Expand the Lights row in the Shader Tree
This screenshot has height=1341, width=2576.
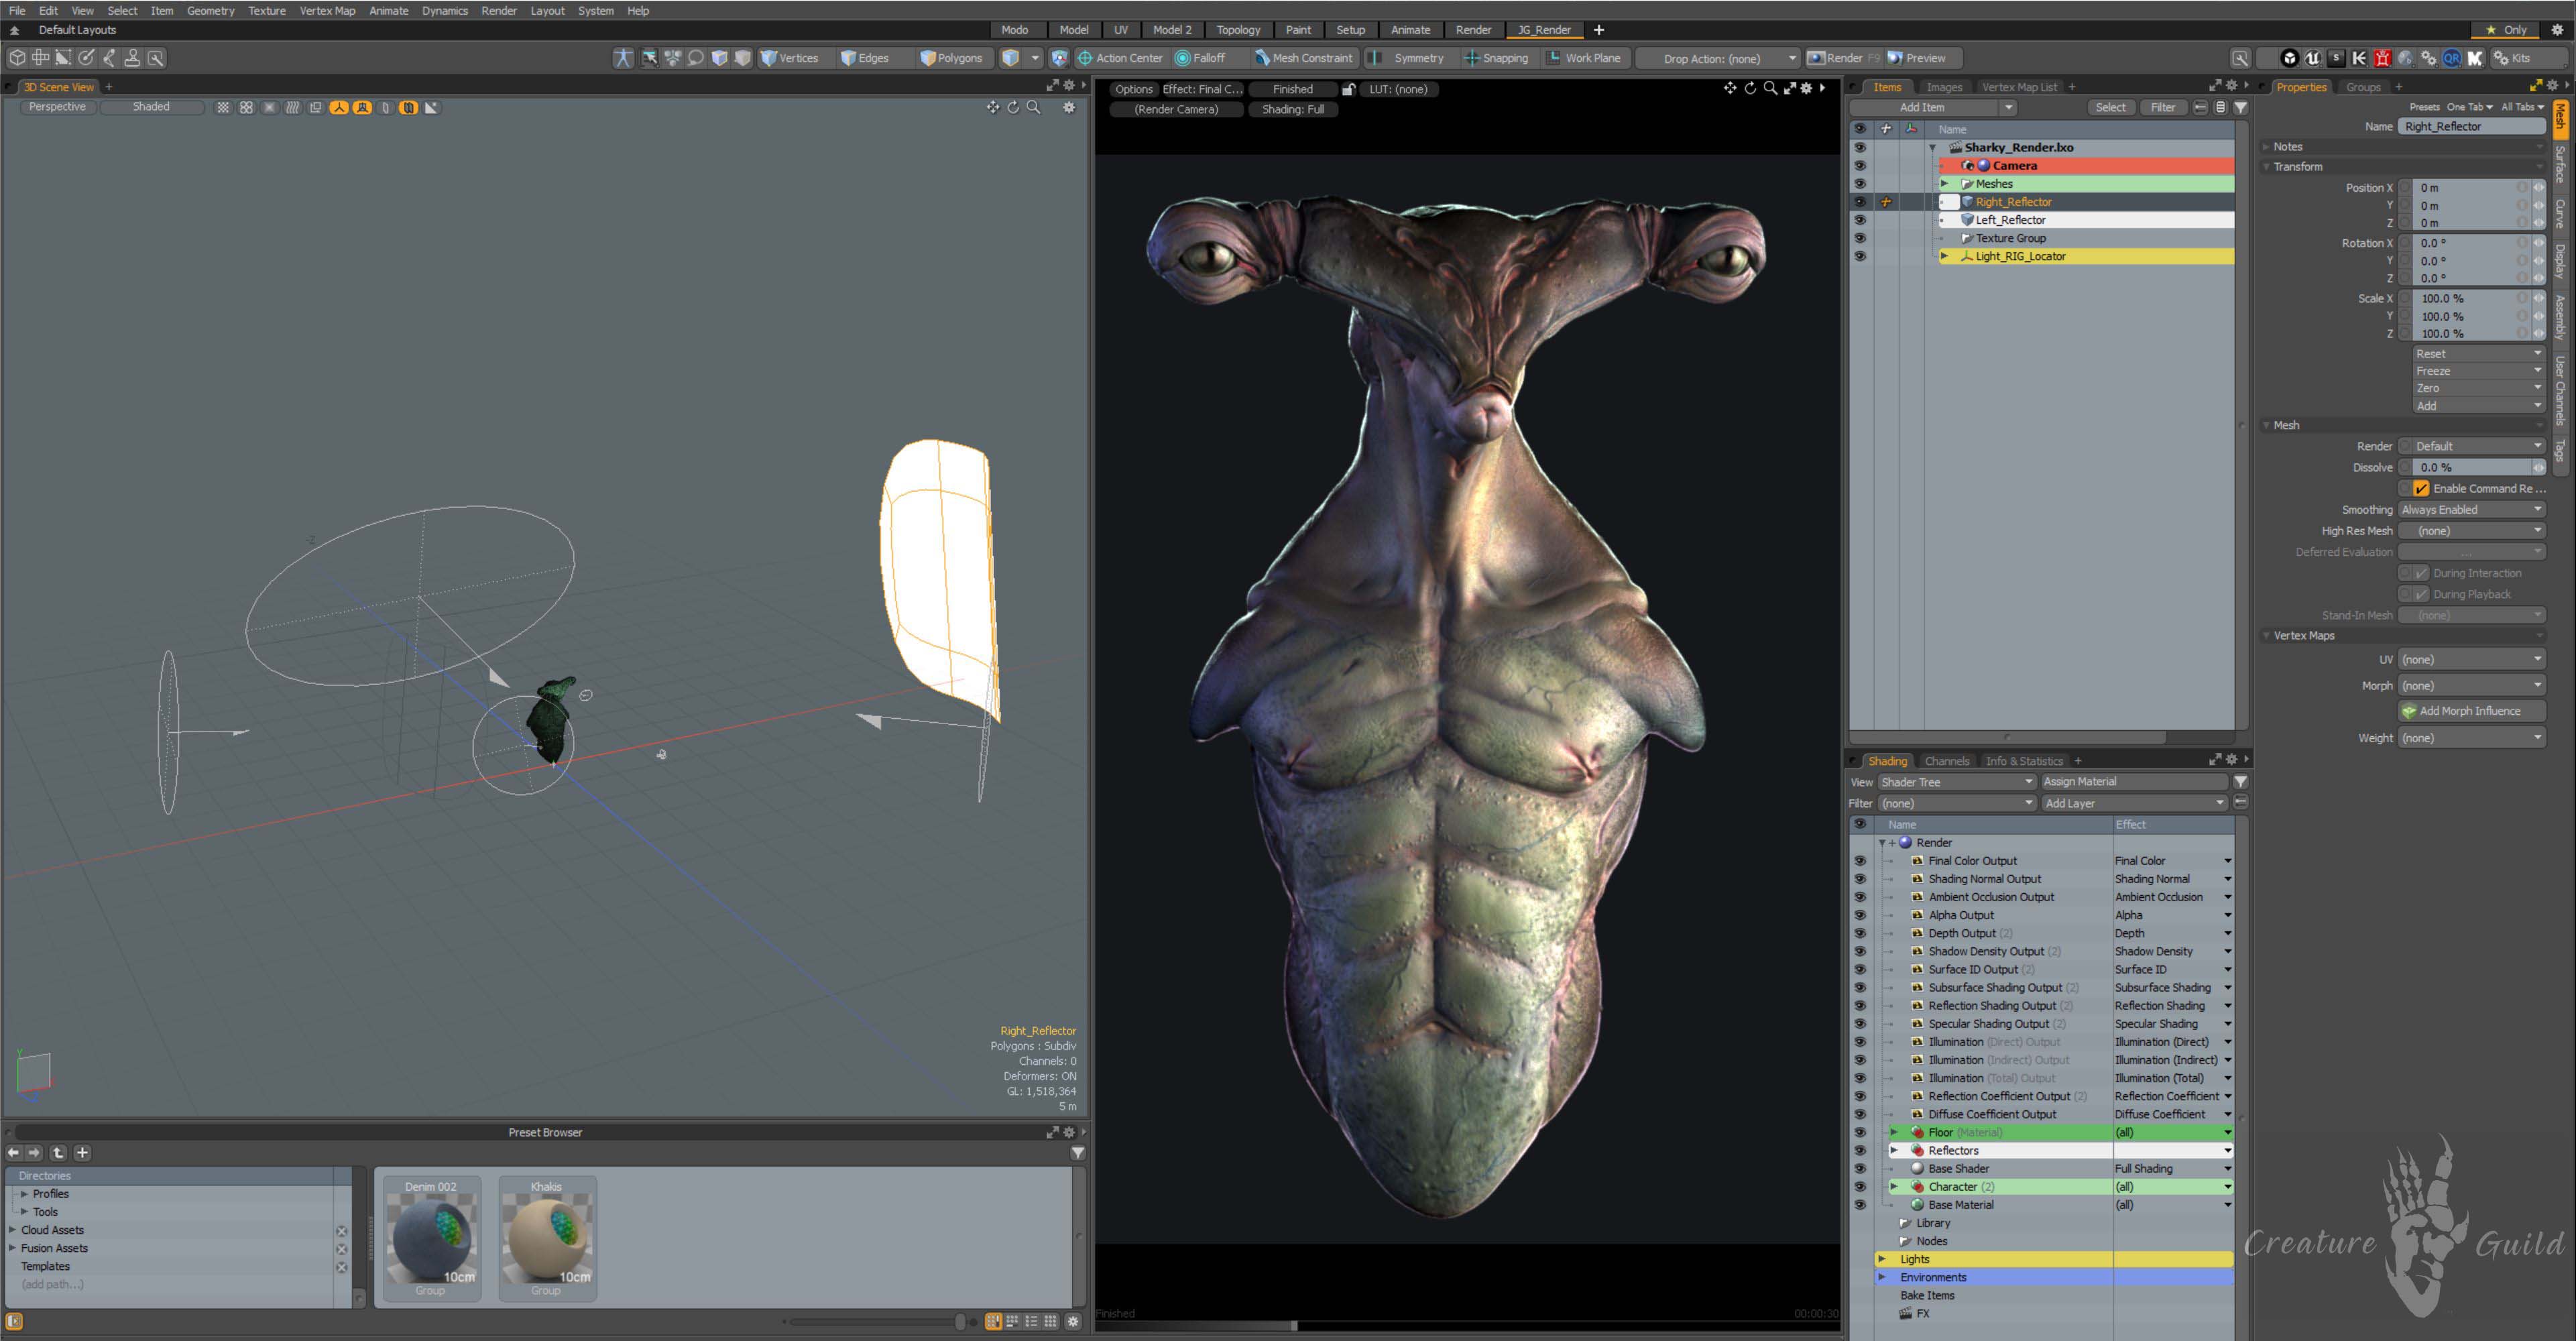pyautogui.click(x=1881, y=1259)
